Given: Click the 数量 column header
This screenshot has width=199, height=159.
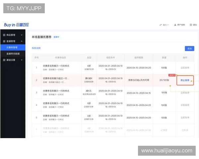Looking at the screenshot, I should [x=164, y=58].
